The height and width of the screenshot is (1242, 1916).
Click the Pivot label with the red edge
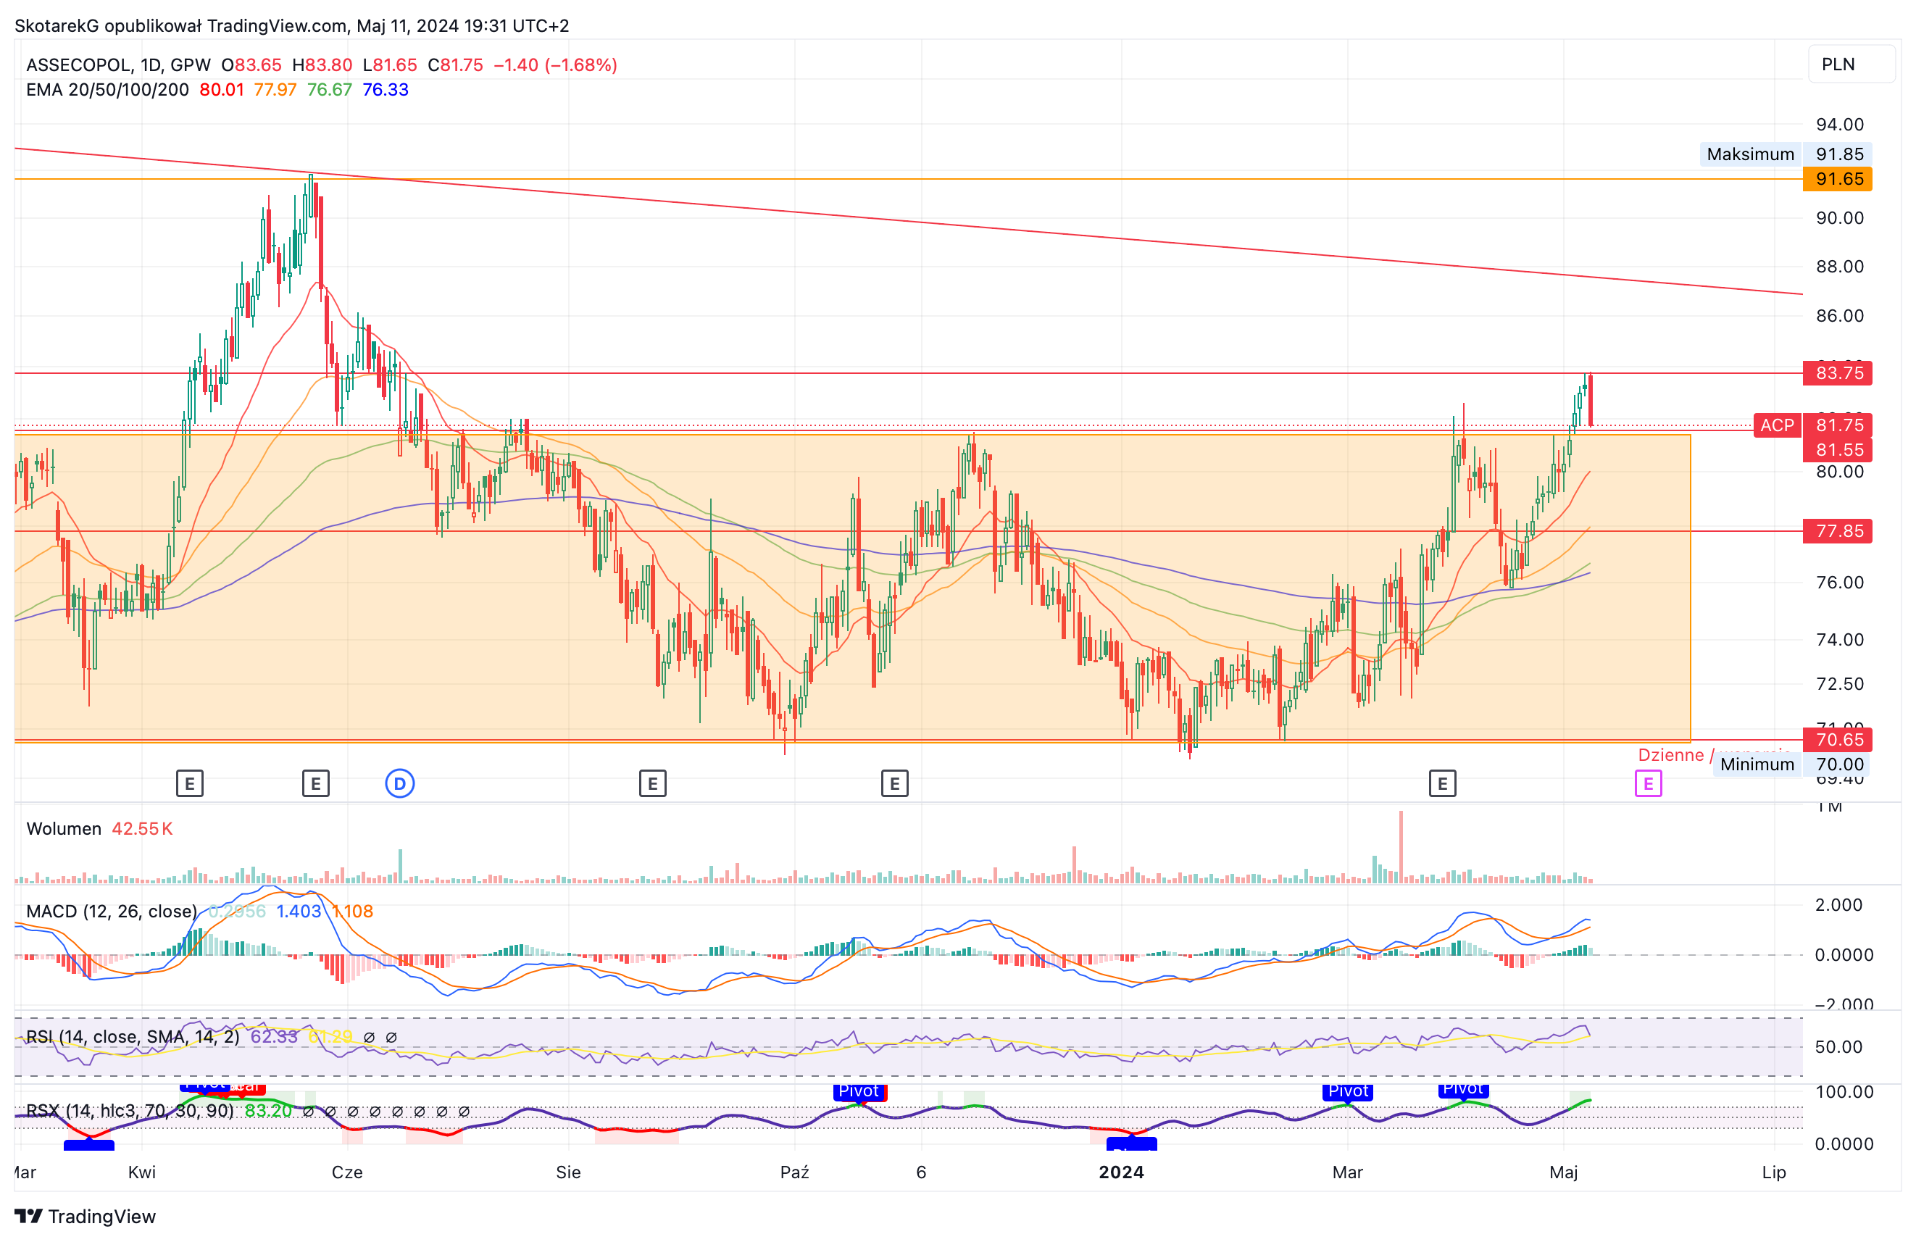(x=859, y=1091)
